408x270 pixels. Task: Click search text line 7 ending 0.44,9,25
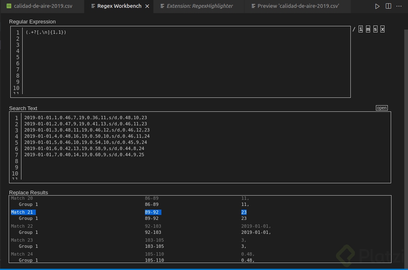pos(84,155)
